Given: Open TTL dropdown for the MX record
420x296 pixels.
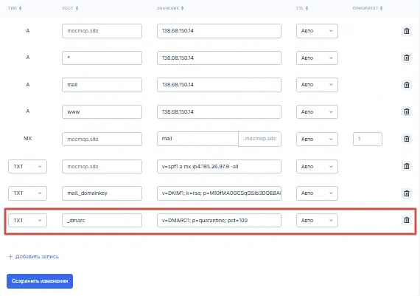Looking at the screenshot, I should coord(317,139).
